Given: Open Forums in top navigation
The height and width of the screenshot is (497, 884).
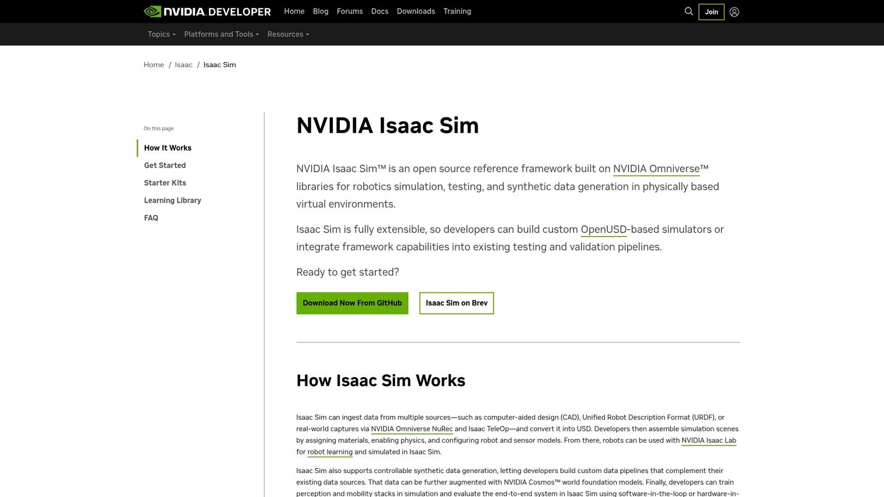Looking at the screenshot, I should (x=350, y=11).
